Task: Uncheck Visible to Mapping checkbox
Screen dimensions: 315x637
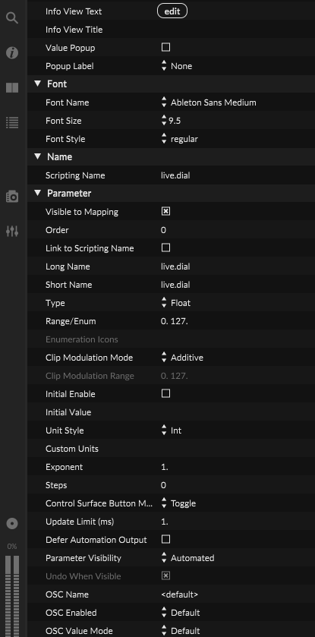Action: [x=165, y=211]
